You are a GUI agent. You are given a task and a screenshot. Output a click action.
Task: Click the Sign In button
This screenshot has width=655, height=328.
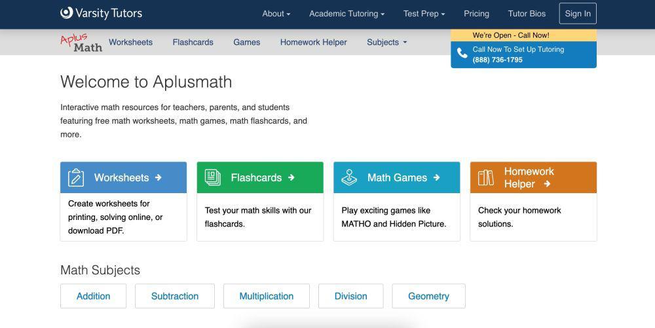(x=578, y=13)
